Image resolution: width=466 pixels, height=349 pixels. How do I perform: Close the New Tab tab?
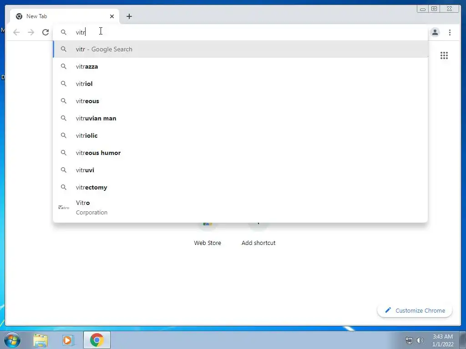pos(112,16)
